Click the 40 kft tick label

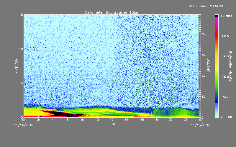click(203, 34)
